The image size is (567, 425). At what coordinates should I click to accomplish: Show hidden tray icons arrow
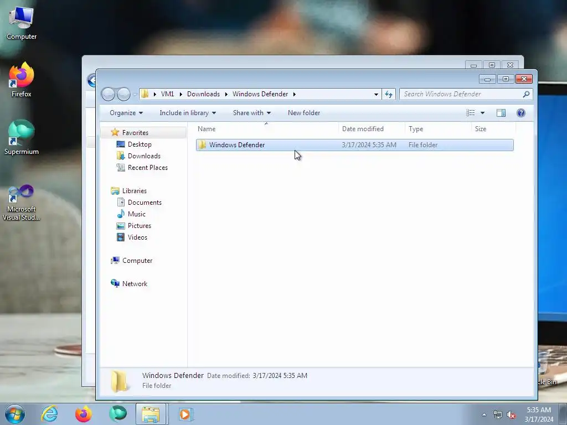tap(484, 415)
